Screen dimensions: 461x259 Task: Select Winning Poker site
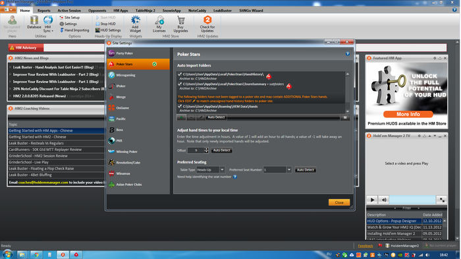138,152
